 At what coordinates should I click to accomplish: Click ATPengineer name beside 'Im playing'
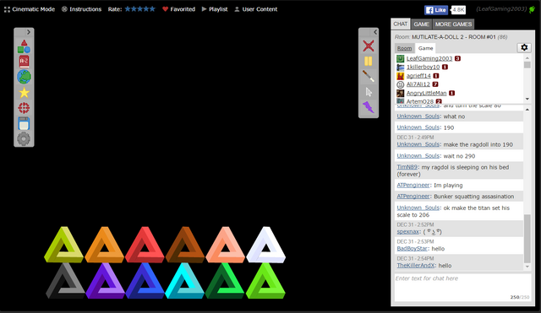413,186
